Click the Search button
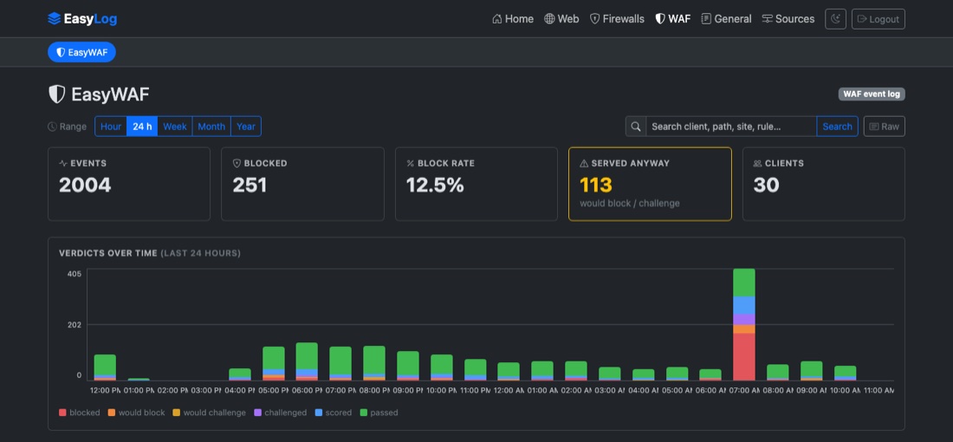This screenshot has width=953, height=442. coord(837,127)
